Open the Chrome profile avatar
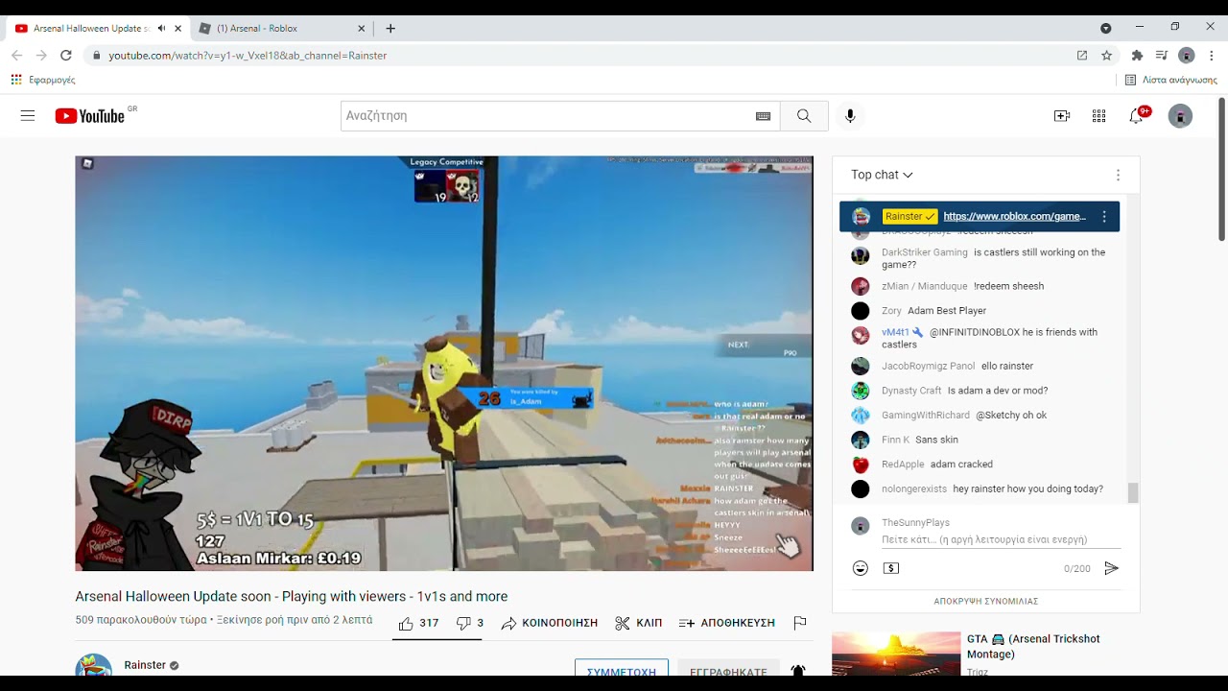 coord(1187,56)
